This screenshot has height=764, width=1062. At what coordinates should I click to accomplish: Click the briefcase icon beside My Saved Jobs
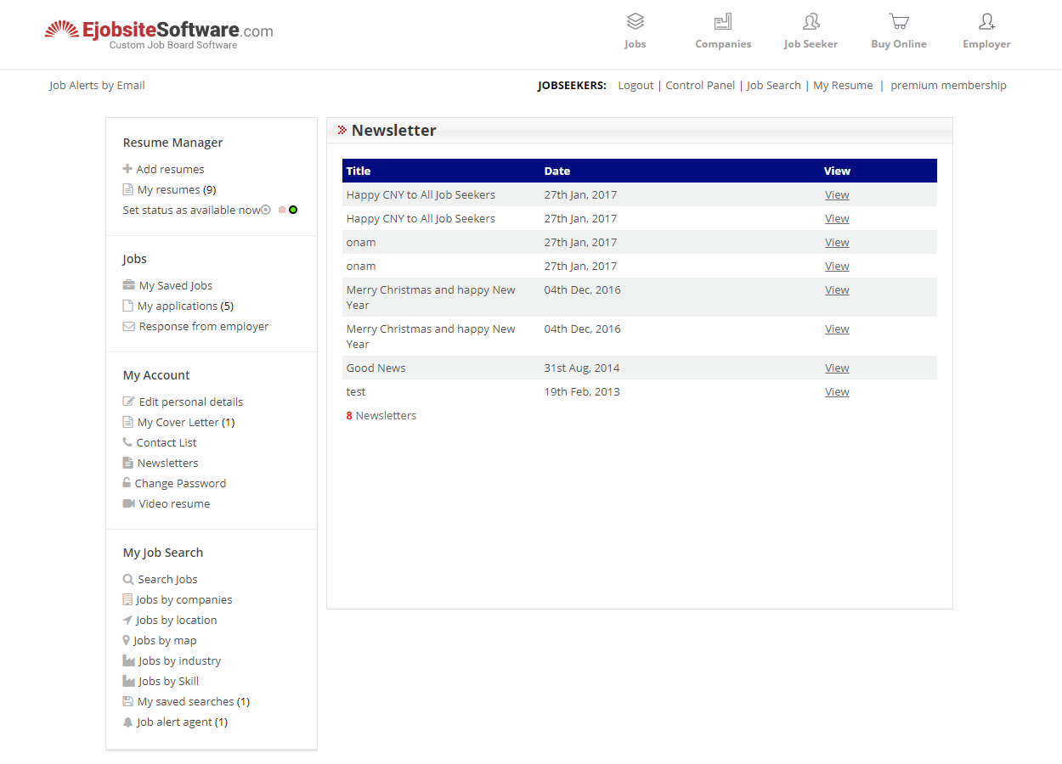point(128,285)
